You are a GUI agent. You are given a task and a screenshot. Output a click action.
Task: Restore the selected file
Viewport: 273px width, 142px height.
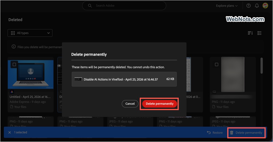215,133
